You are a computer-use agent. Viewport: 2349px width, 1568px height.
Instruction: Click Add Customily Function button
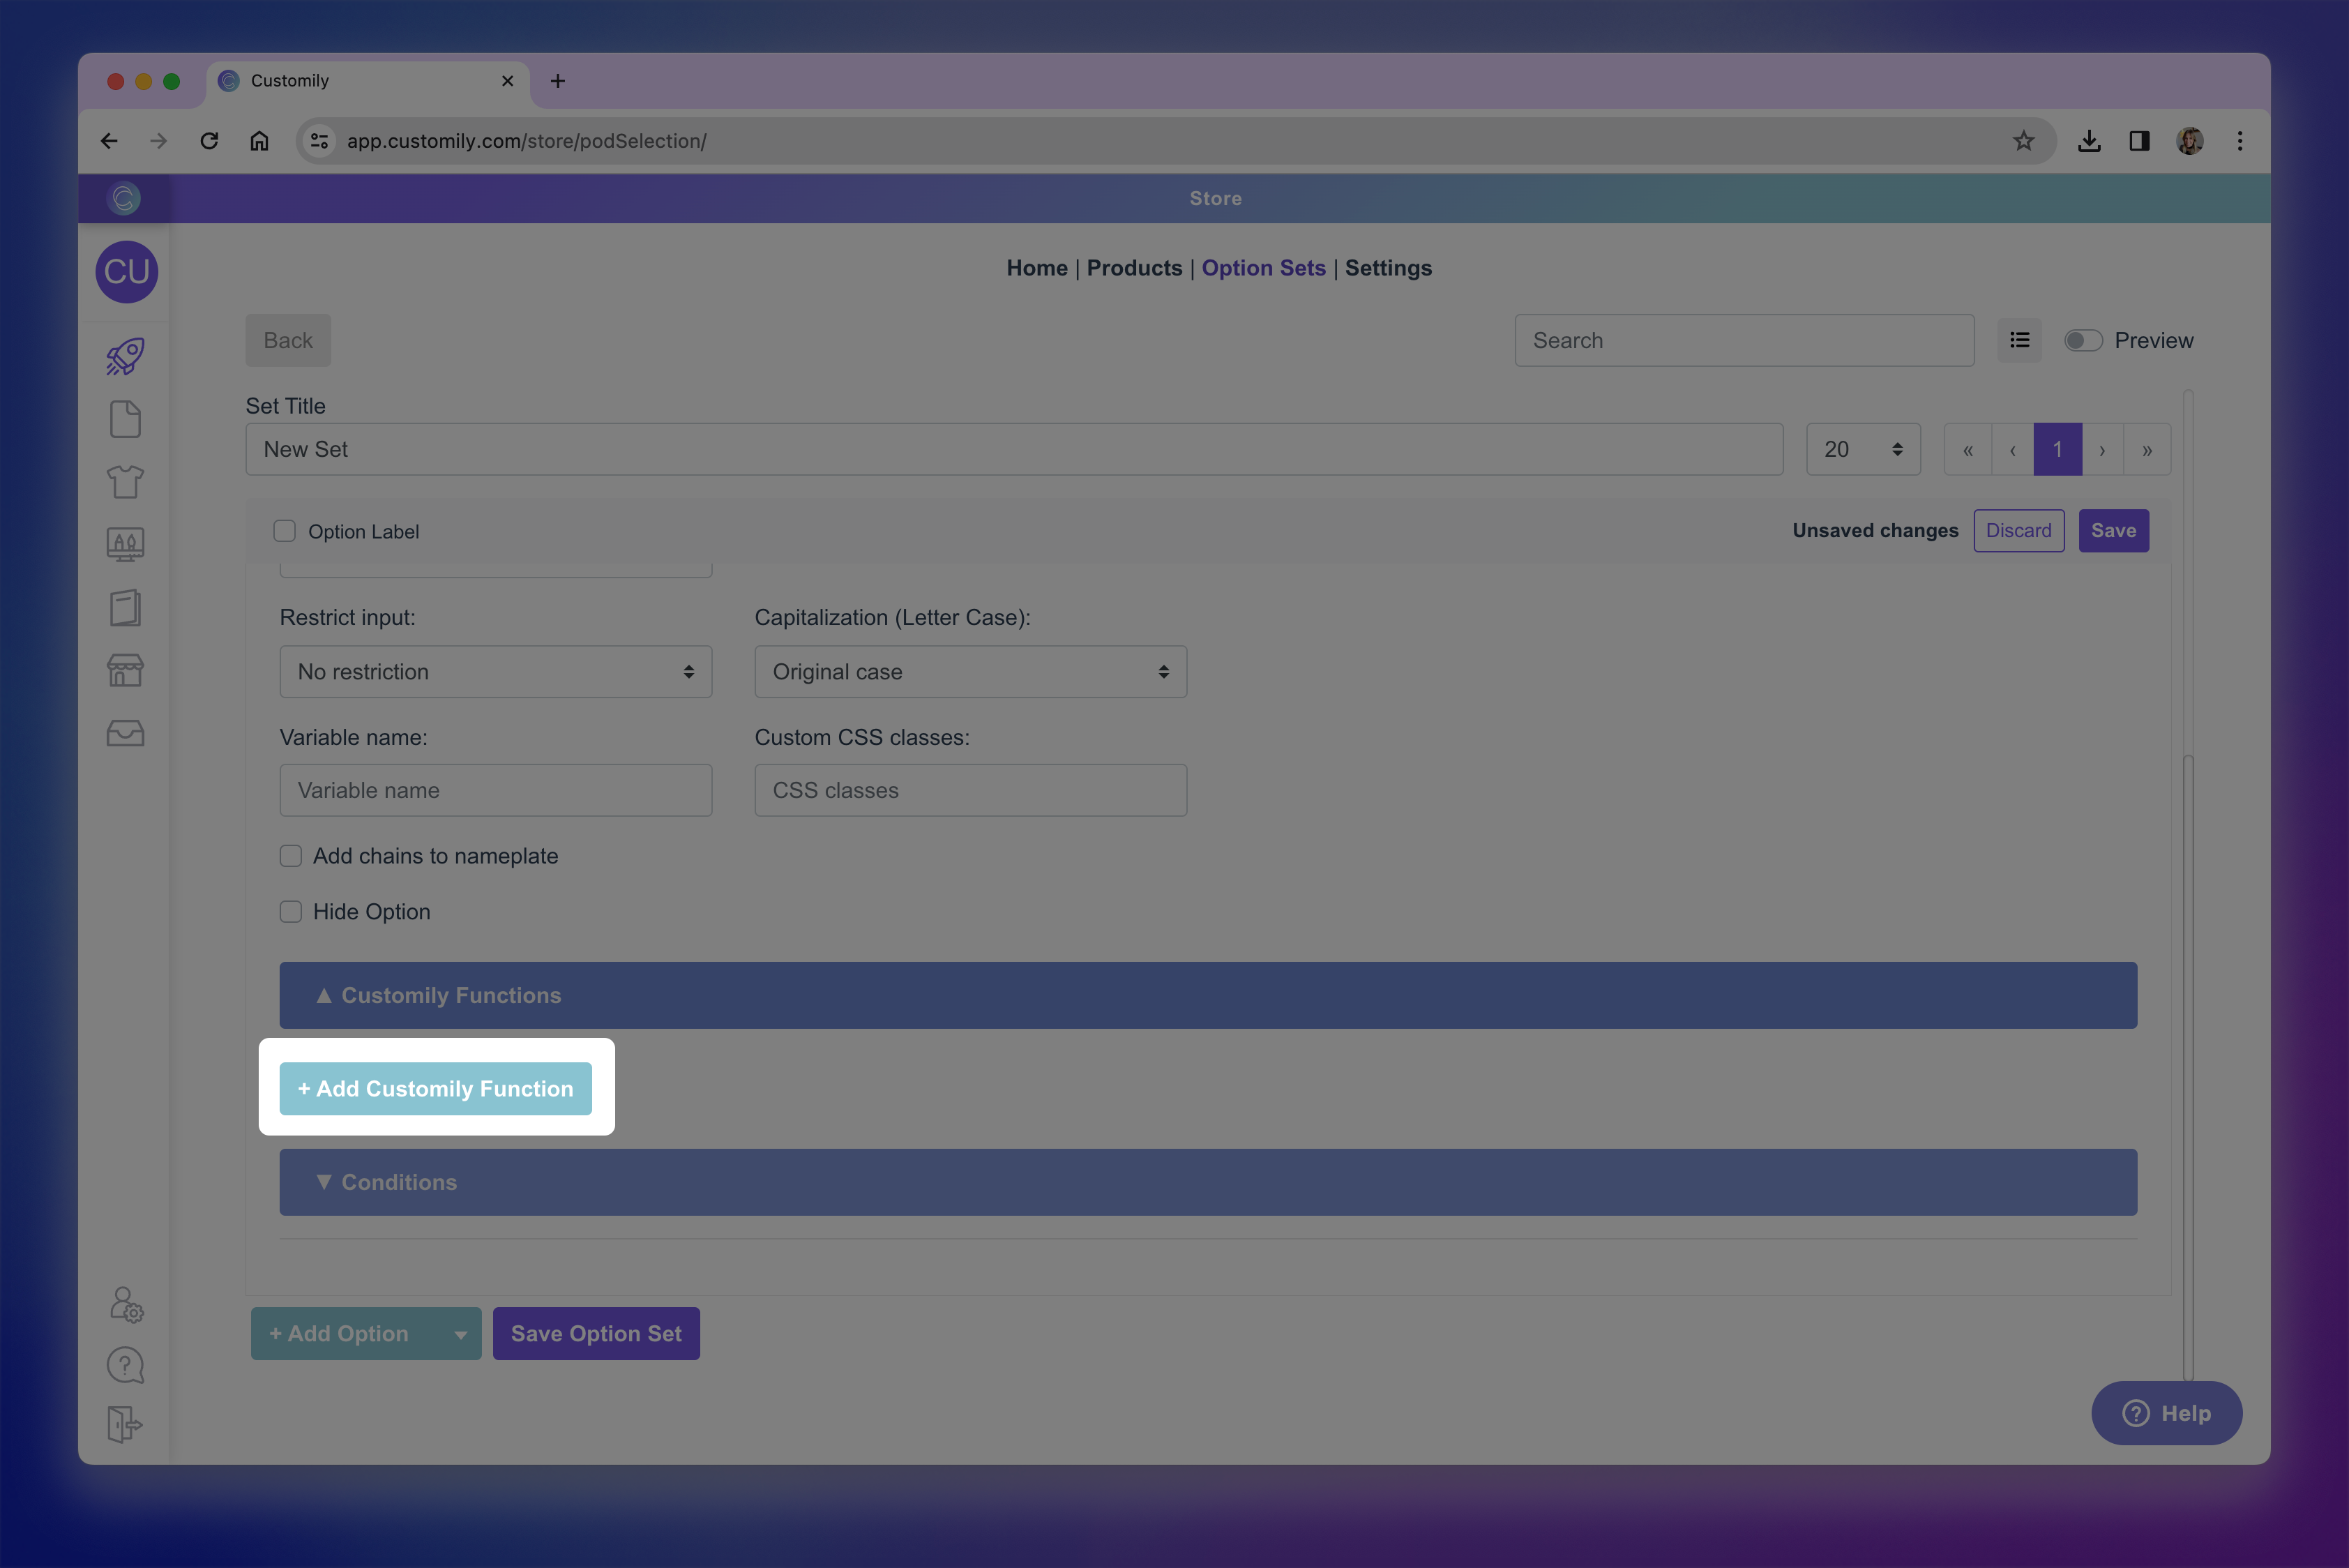click(435, 1088)
